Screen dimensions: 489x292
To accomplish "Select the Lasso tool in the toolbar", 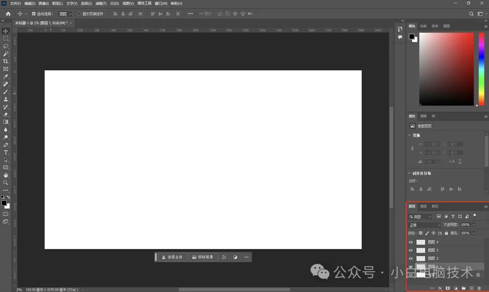I will 6,46.
